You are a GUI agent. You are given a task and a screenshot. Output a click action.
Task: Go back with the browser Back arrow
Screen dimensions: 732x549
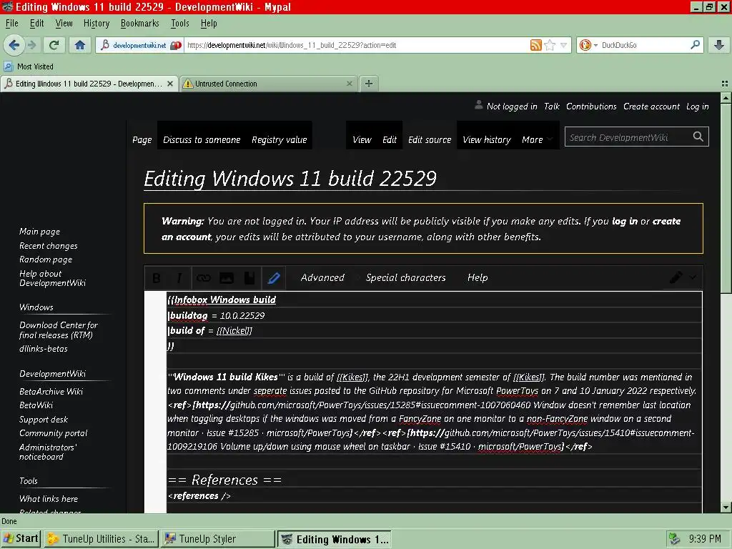14,45
